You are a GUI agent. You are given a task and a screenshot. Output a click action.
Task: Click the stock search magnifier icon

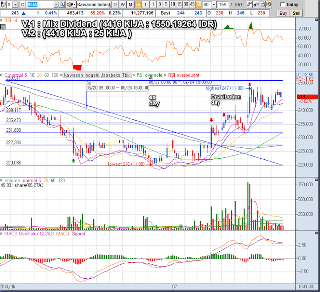coord(61,5)
